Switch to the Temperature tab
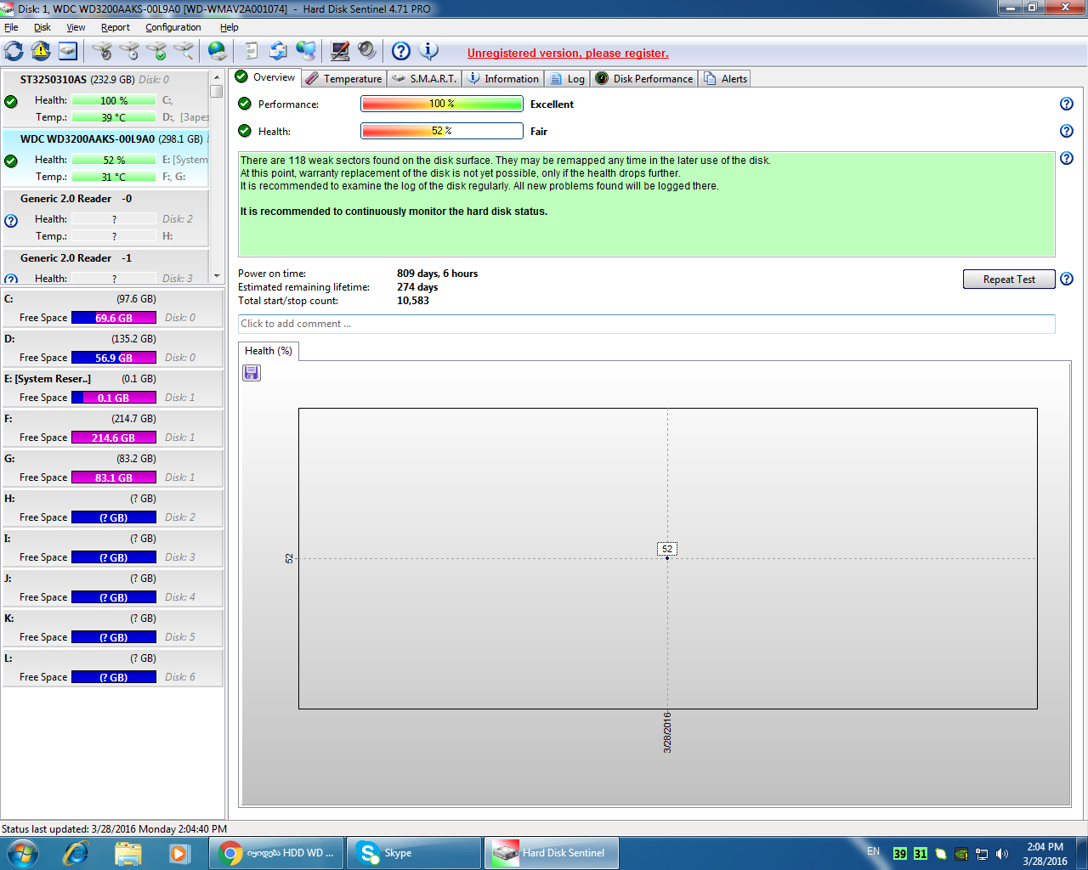This screenshot has width=1088, height=870. point(343,78)
